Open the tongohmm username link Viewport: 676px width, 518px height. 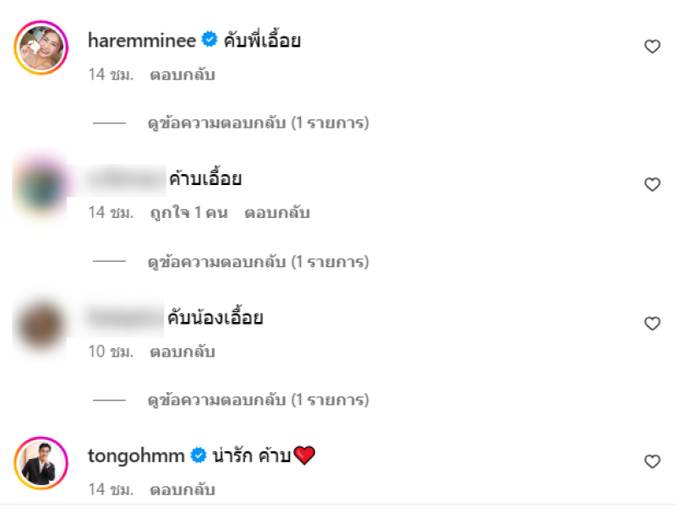point(136,455)
